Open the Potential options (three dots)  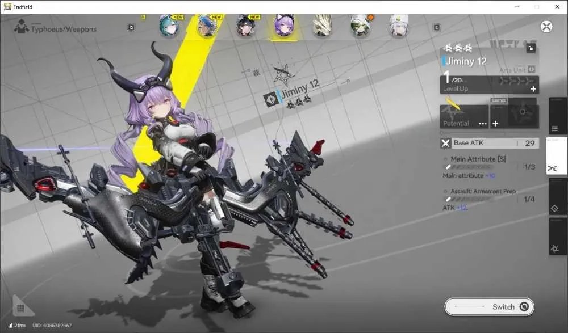483,124
